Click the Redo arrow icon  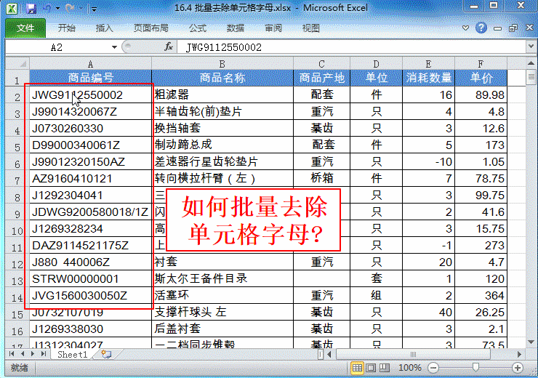(70, 9)
